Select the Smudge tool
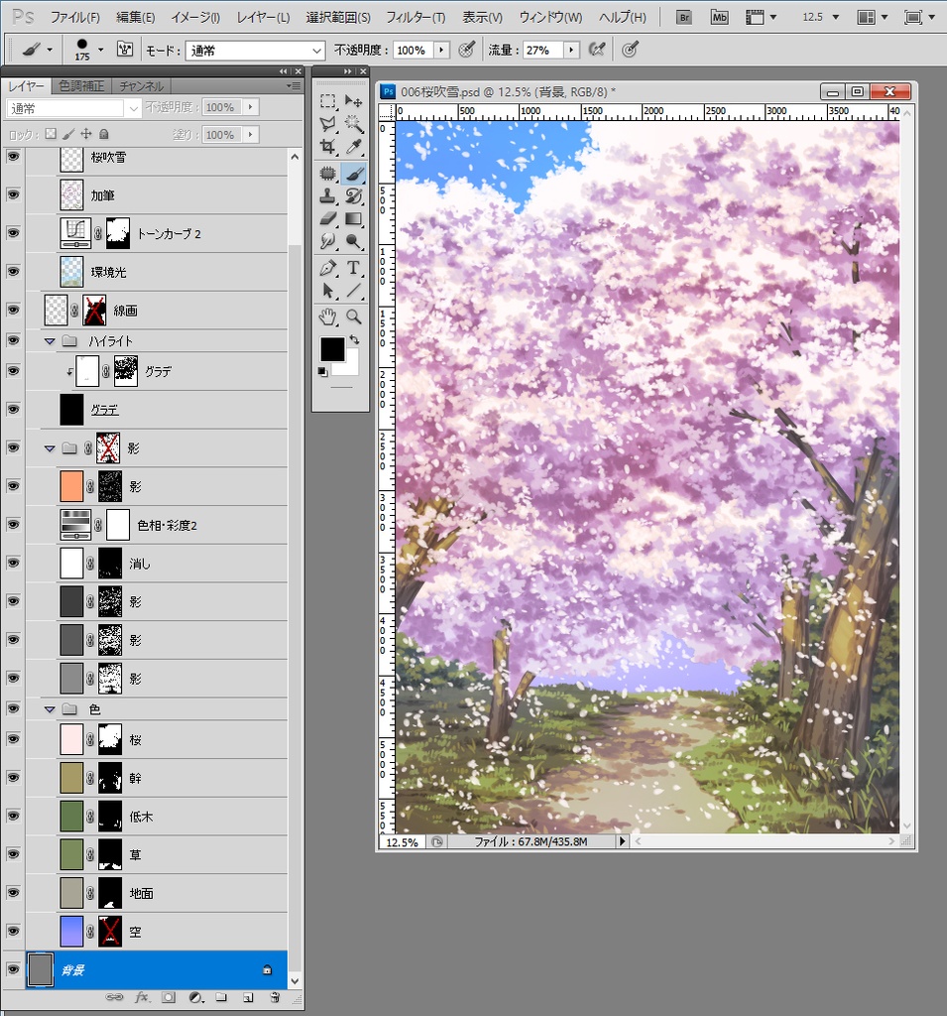The image size is (947, 1016). [328, 241]
